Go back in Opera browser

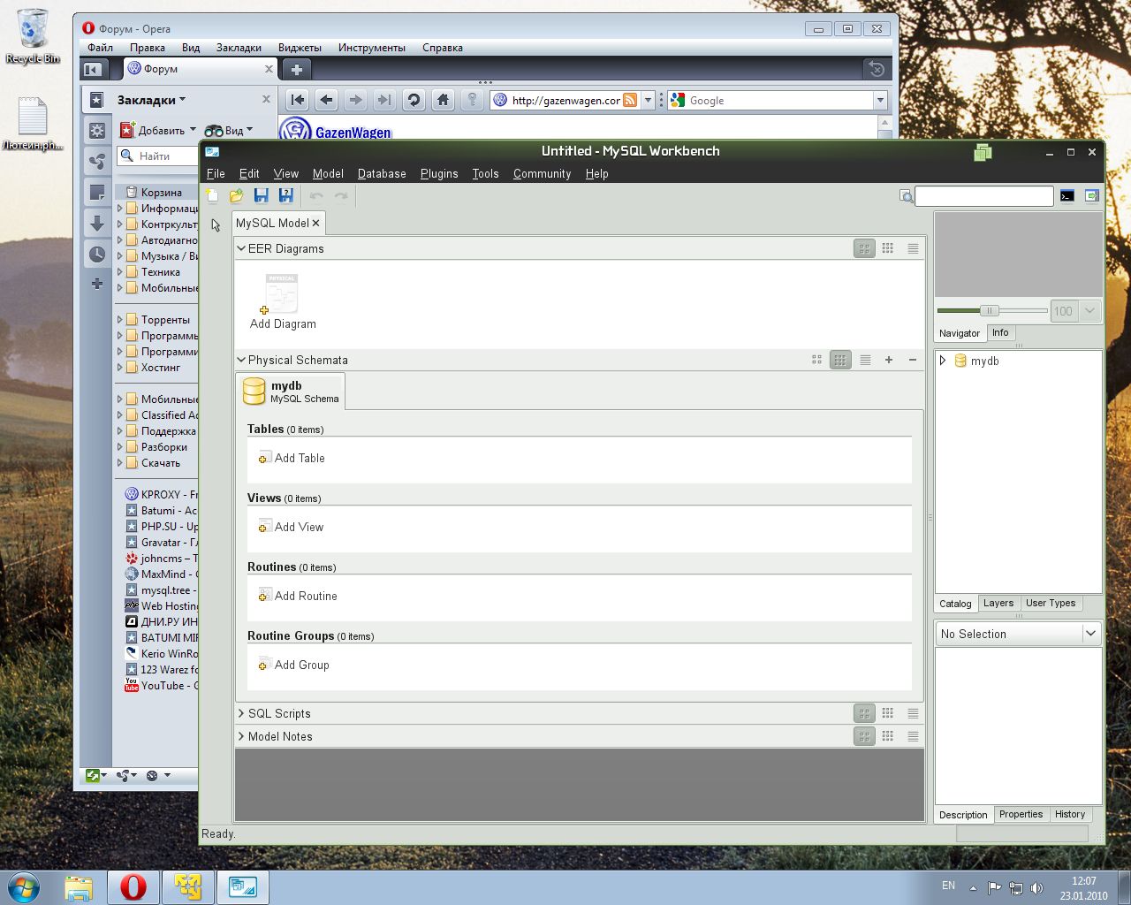[x=326, y=100]
